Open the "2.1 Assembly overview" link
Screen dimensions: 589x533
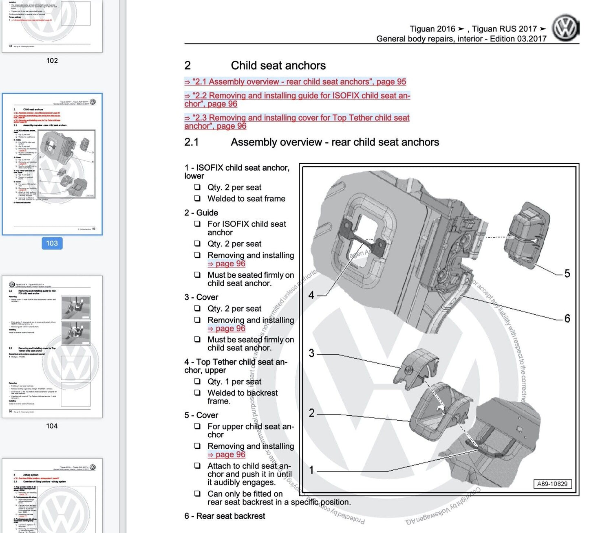(295, 82)
